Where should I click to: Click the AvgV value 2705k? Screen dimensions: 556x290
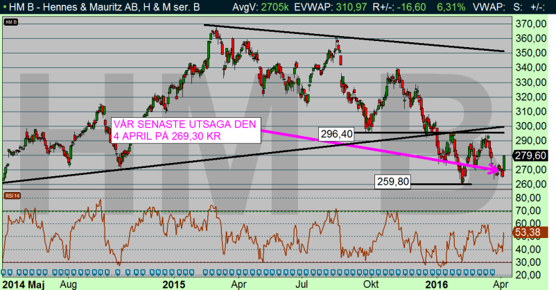coord(275,7)
